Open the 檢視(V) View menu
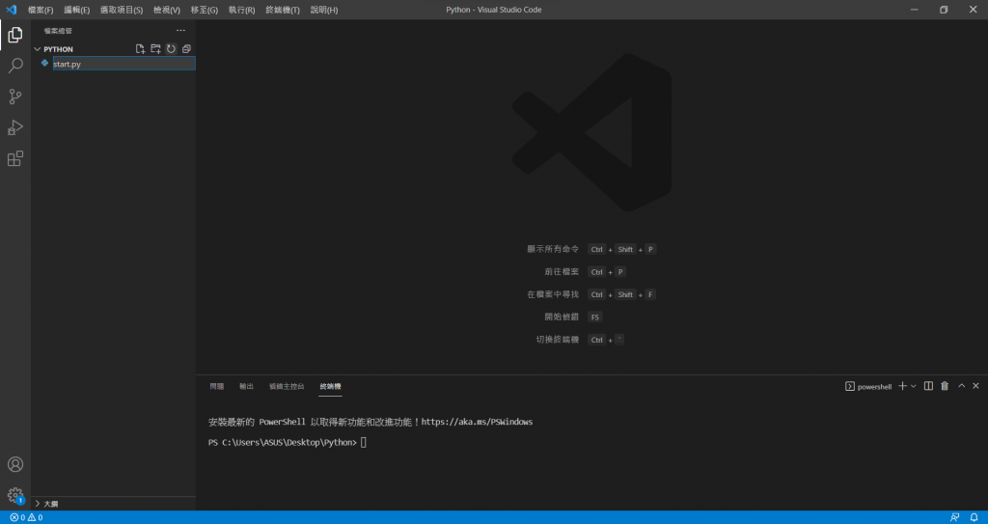This screenshot has height=524, width=988. [x=167, y=10]
